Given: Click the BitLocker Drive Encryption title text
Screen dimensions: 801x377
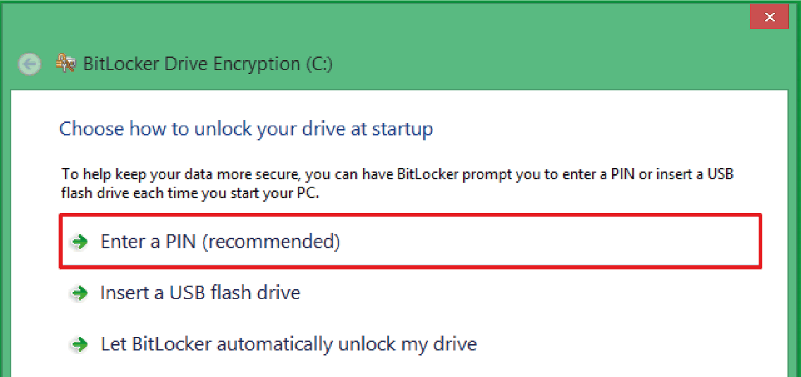Looking at the screenshot, I should coord(192,64).
